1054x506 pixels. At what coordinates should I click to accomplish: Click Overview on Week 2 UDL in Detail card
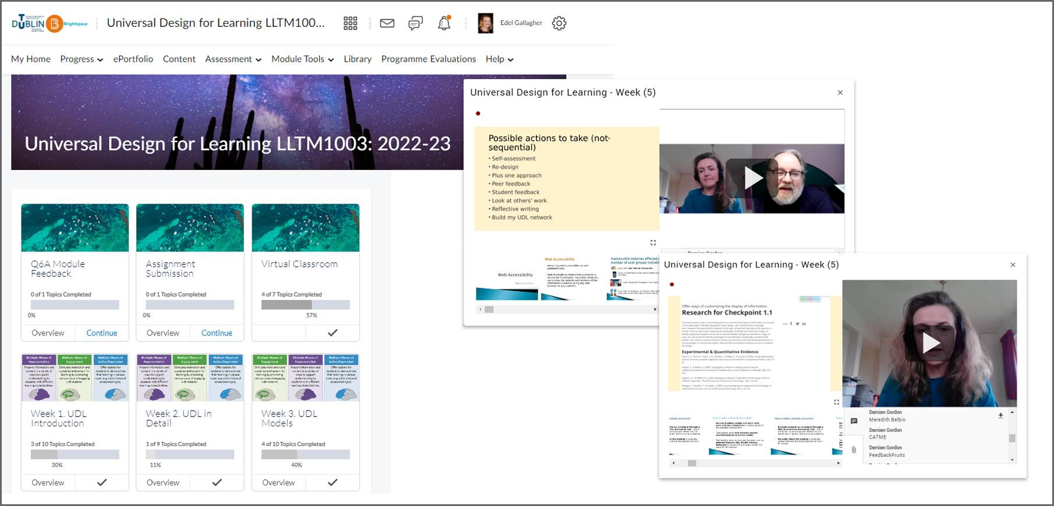[x=163, y=482]
